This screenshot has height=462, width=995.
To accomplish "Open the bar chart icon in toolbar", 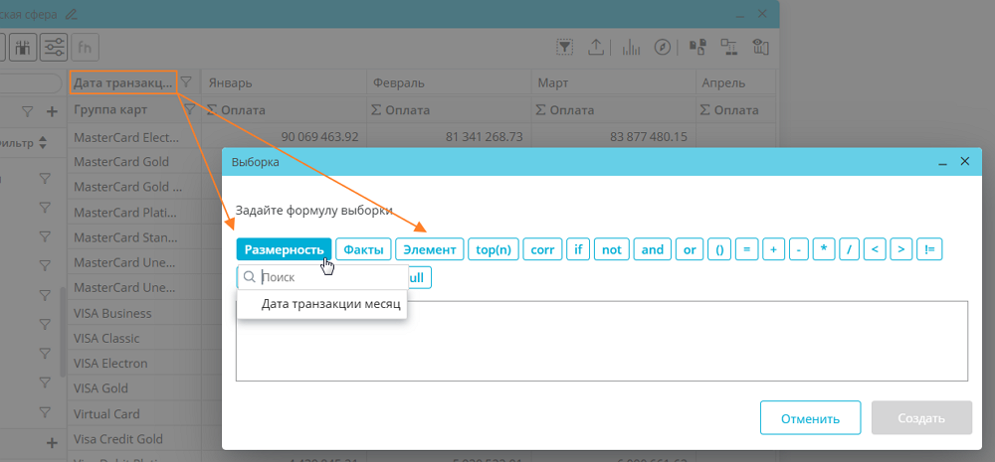I will (x=631, y=47).
